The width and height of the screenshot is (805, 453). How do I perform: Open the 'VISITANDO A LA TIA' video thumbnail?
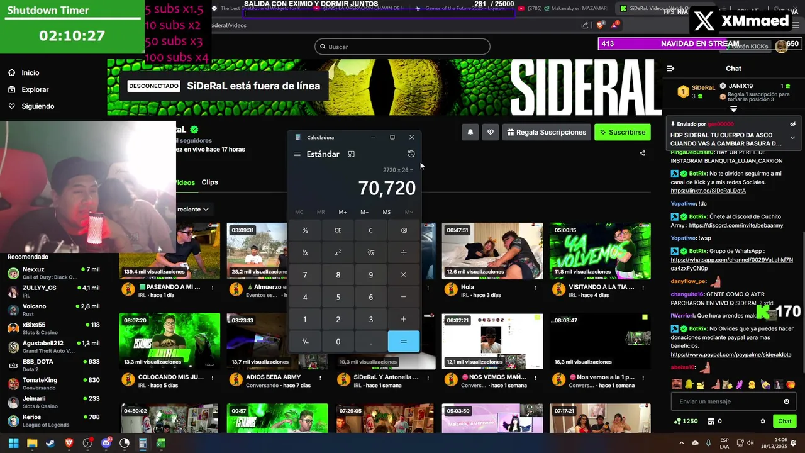600,251
